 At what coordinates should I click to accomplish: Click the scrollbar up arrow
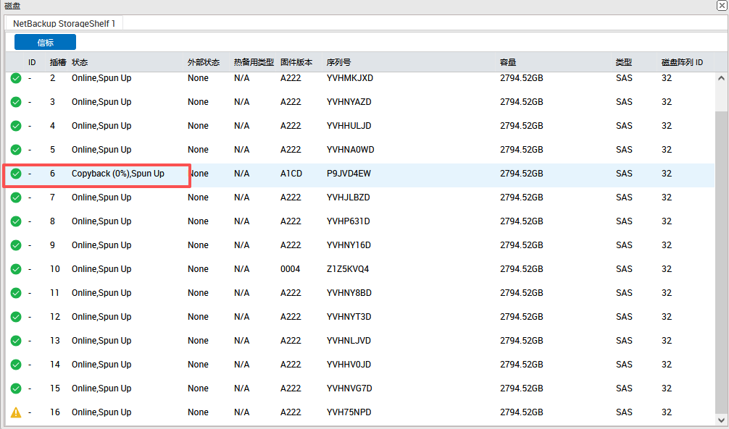click(x=720, y=78)
